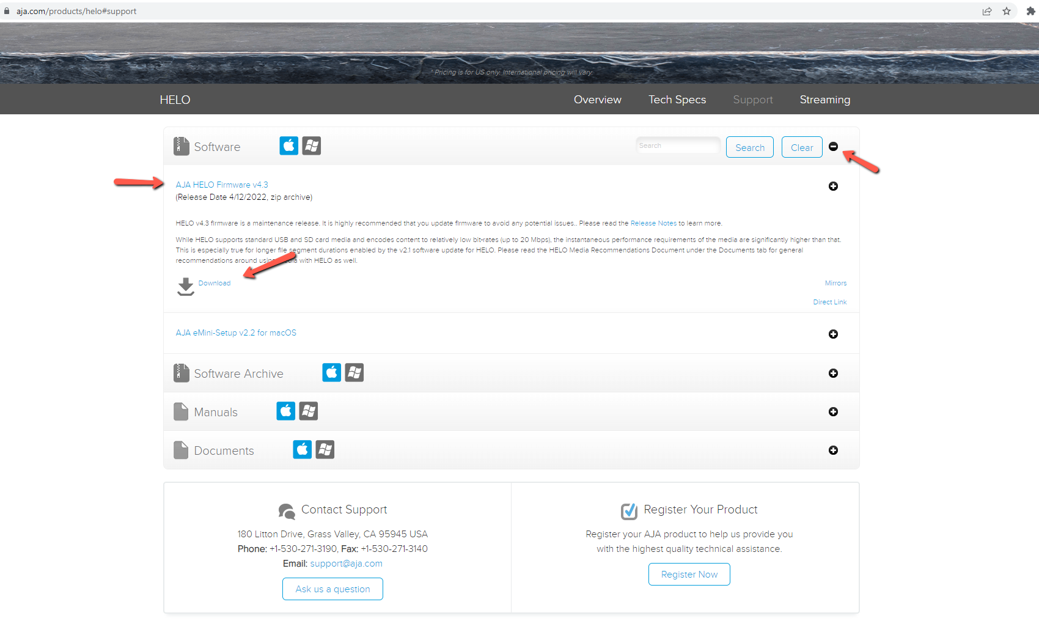Click the Software zip file icon

(x=182, y=145)
